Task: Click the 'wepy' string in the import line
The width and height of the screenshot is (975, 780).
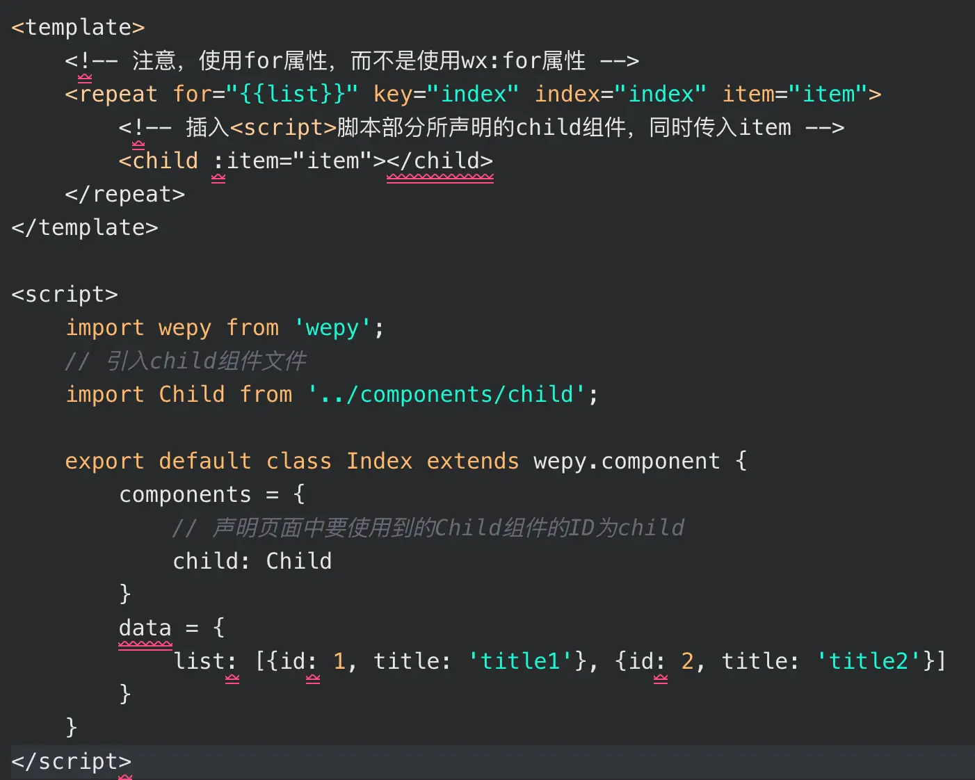Action: point(332,327)
